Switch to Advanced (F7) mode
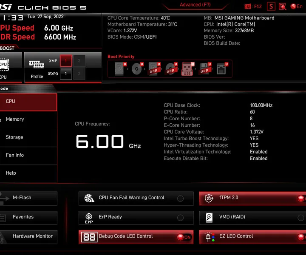Viewport: 306px width, 255px height. 195,5
